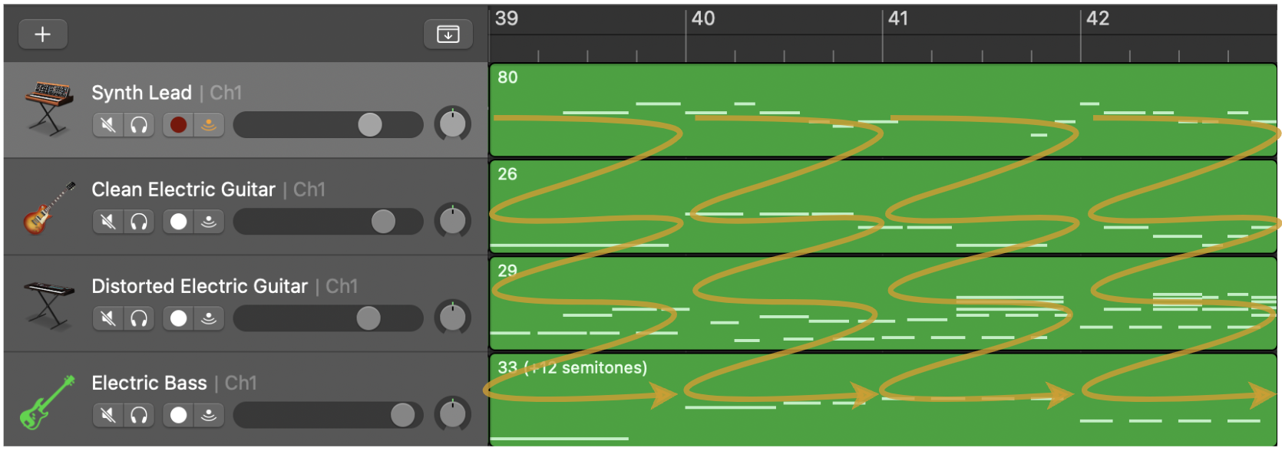1282x451 pixels.
Task: Click bar 40 marker in the ruler
Action: tap(702, 18)
